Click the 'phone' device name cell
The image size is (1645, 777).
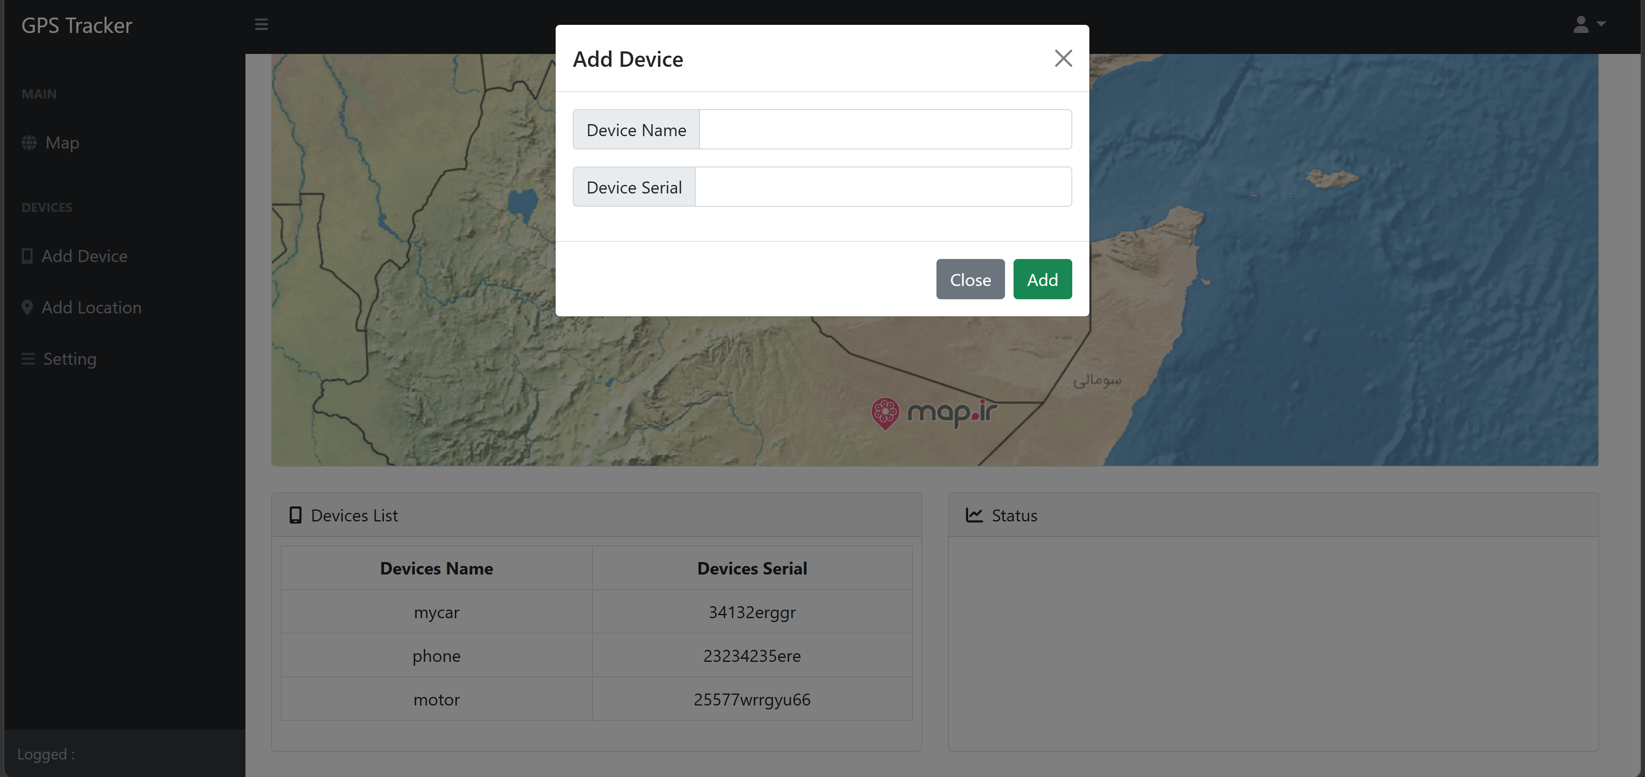pos(437,655)
